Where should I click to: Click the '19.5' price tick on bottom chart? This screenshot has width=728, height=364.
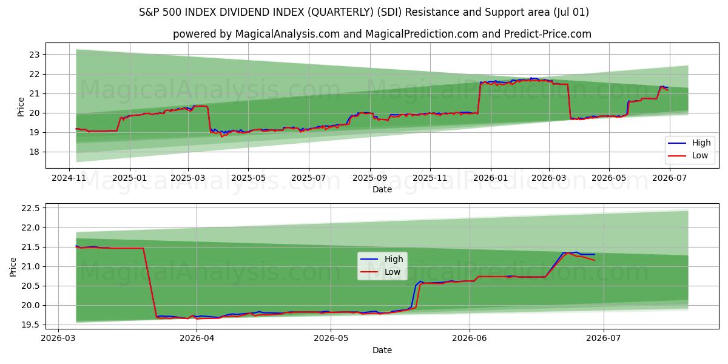tap(31, 325)
